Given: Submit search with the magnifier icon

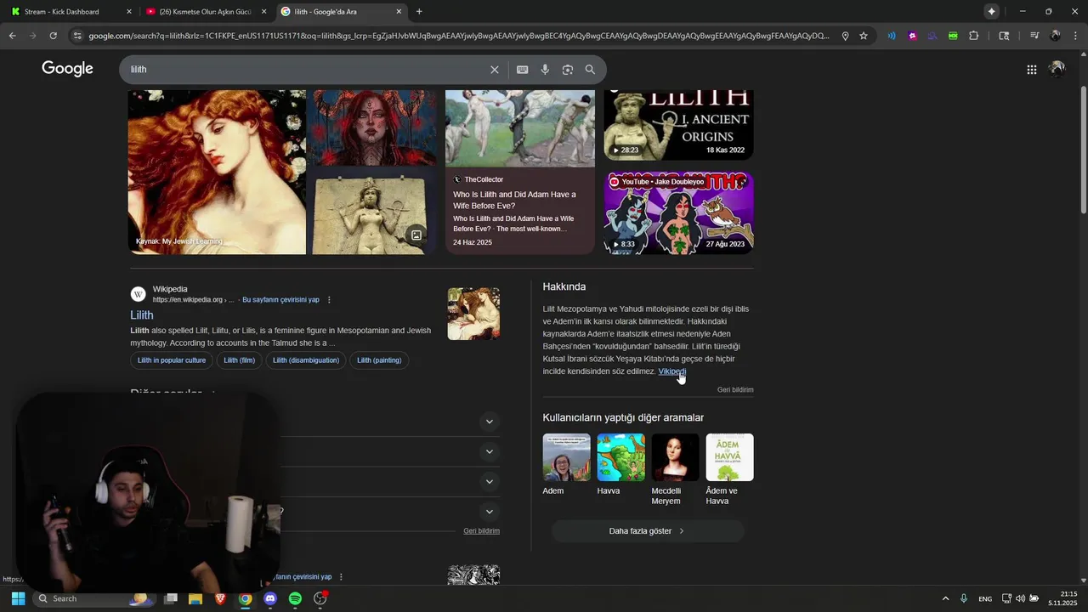Looking at the screenshot, I should click(590, 70).
